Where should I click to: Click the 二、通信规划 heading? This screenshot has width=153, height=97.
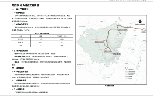tap(18, 68)
